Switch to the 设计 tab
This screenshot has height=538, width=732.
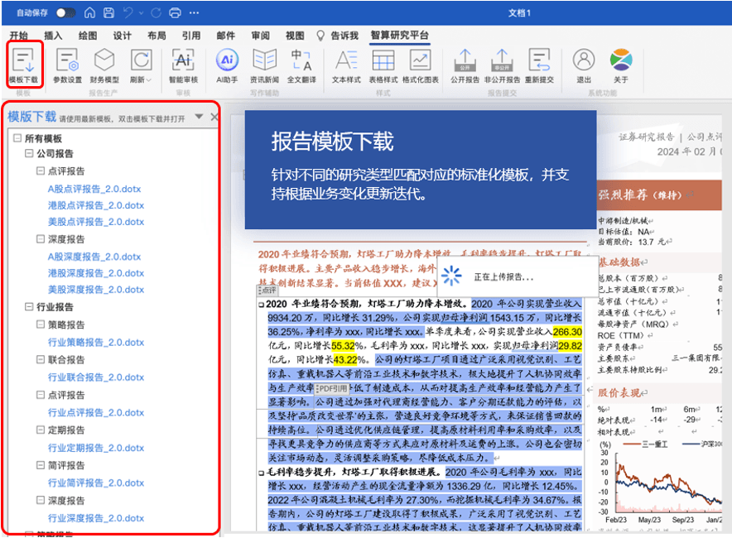click(123, 36)
